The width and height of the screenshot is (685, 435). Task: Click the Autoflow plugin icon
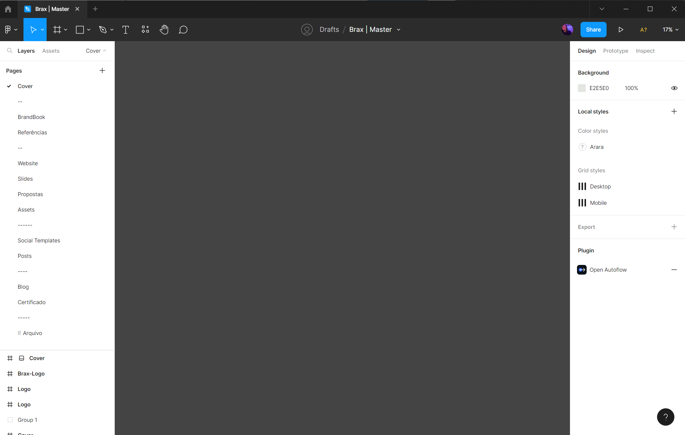(x=582, y=270)
